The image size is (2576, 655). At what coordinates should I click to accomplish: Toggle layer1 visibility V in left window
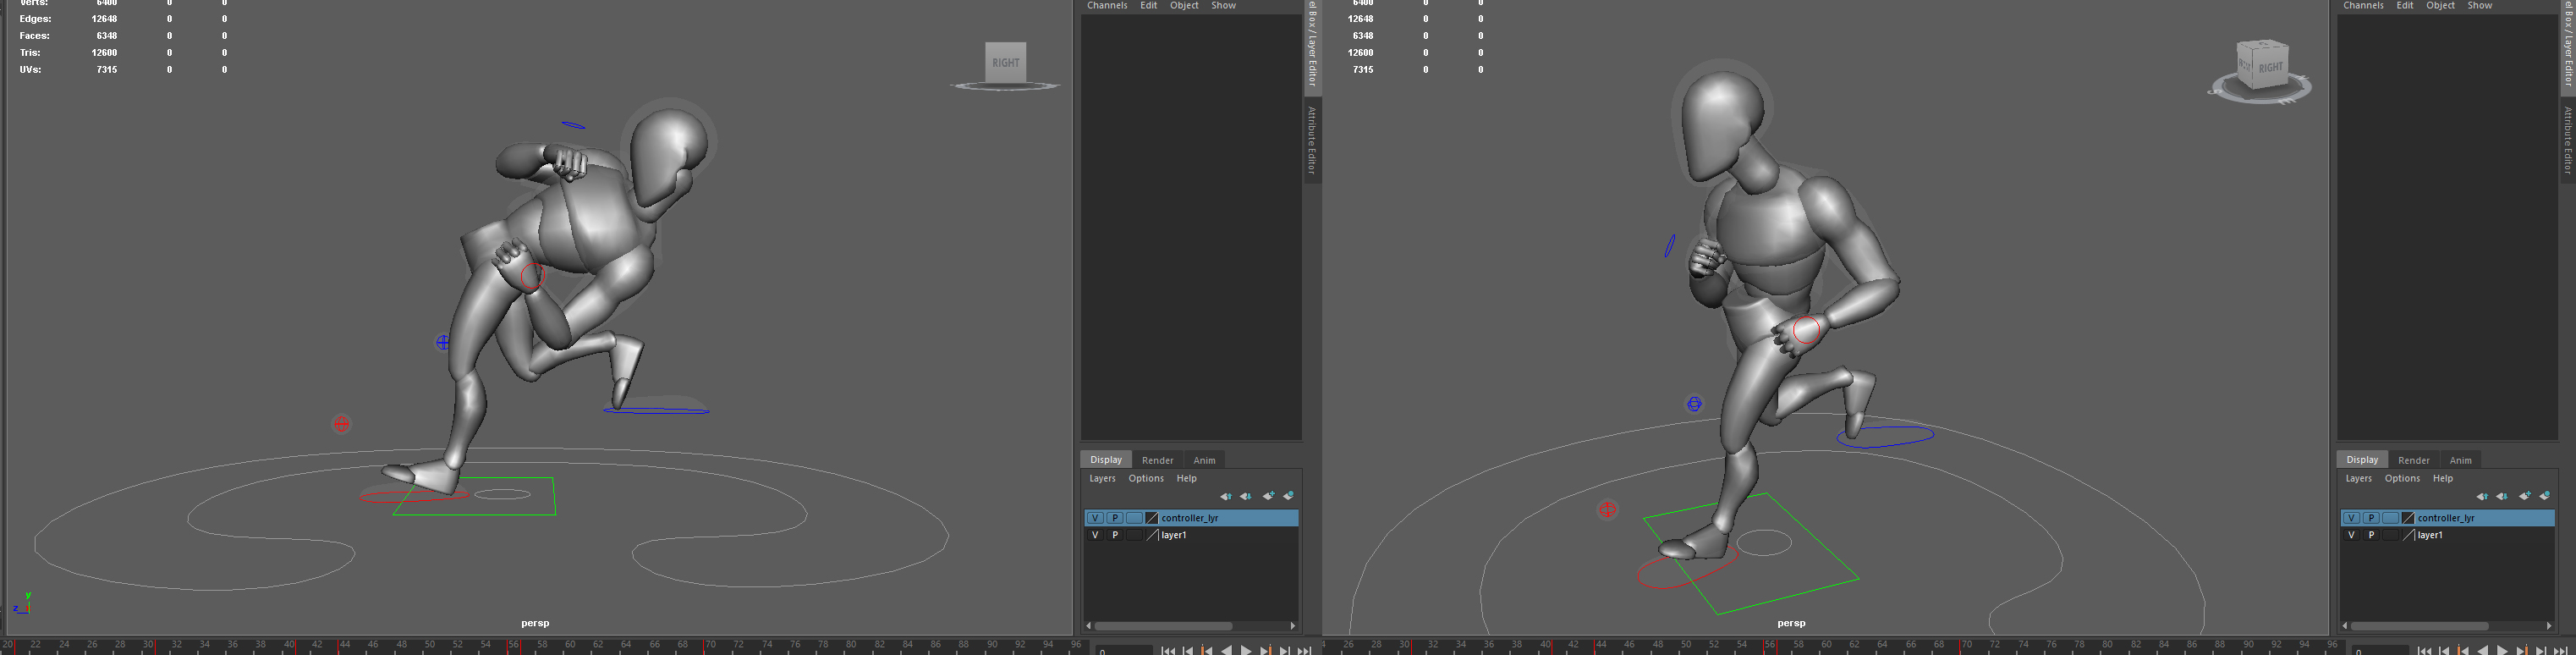click(x=1095, y=535)
